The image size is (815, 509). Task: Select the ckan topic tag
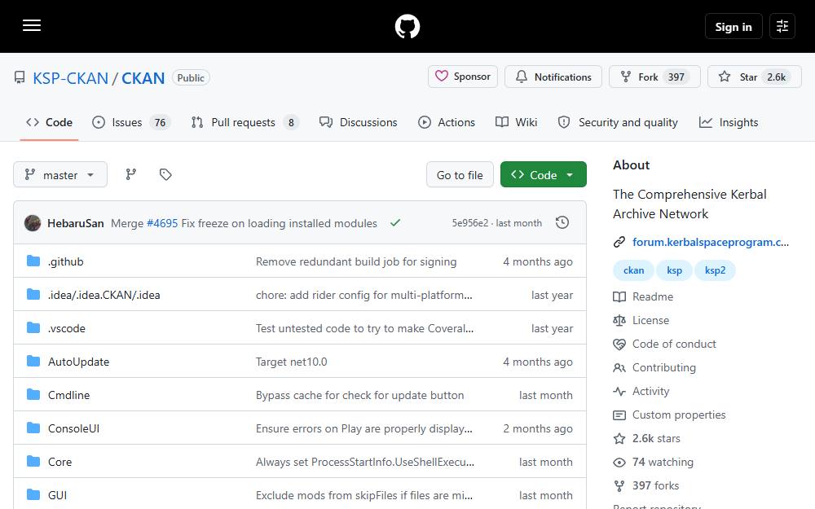tap(633, 270)
